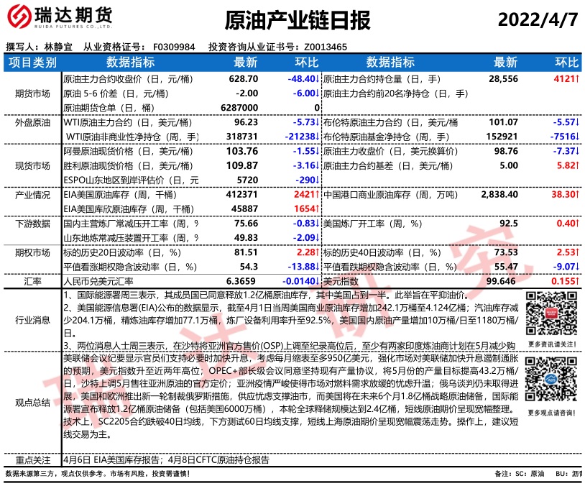Image resolution: width=585 pixels, height=486 pixels.
Task: Select the 美元指数 value 99.646
Action: pos(502,281)
